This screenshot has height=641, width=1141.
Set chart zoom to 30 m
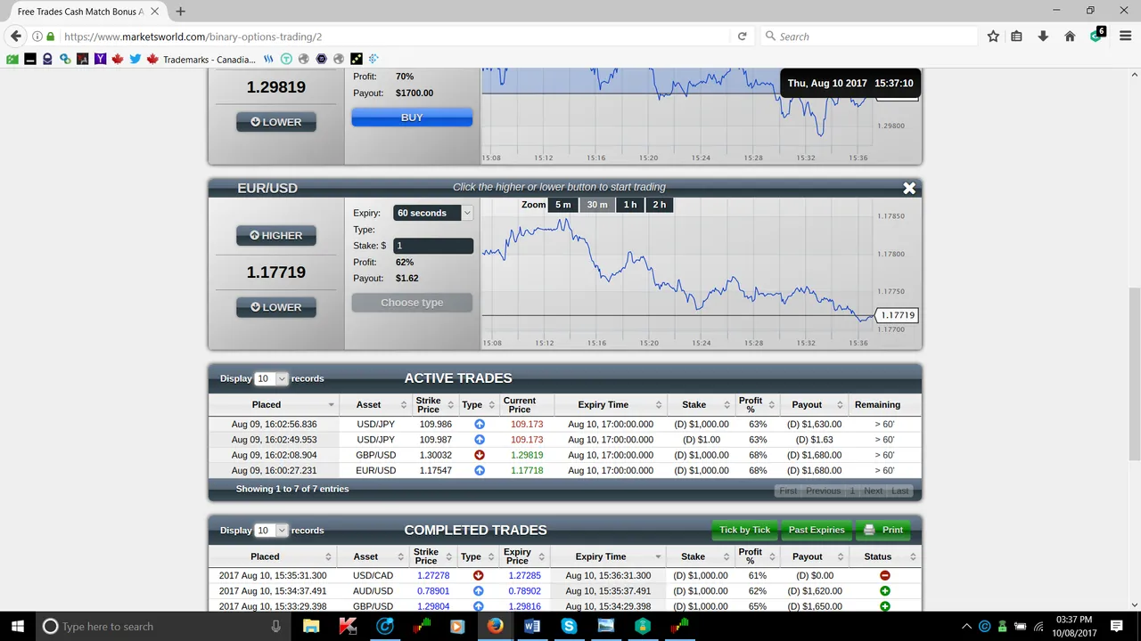point(597,205)
